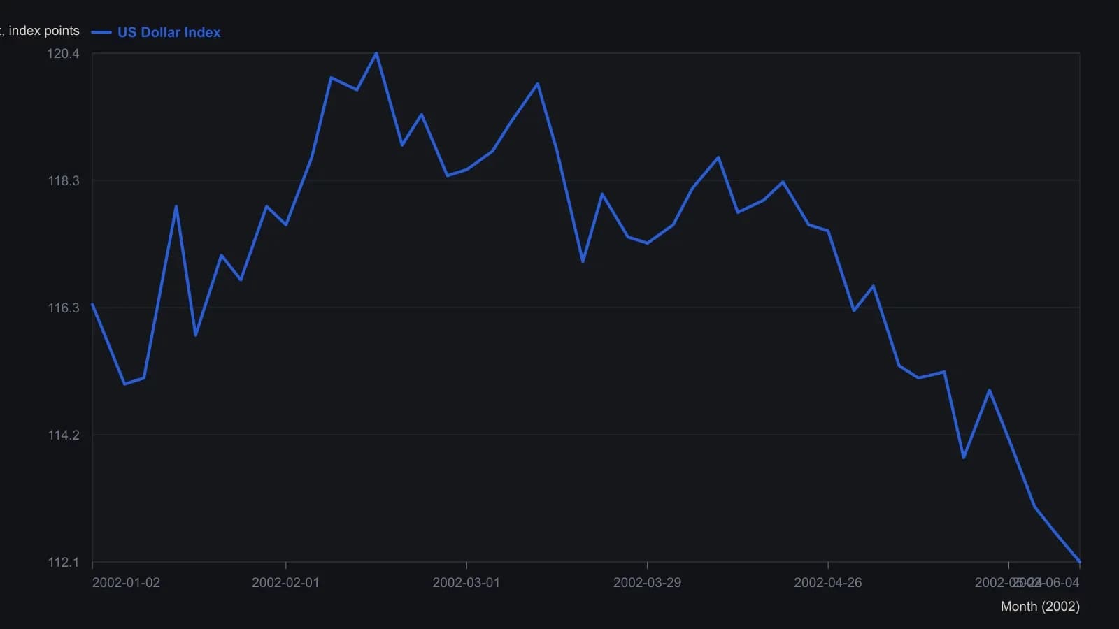Click the 2002-04-26 date label
Image resolution: width=1119 pixels, height=629 pixels.
click(x=828, y=583)
